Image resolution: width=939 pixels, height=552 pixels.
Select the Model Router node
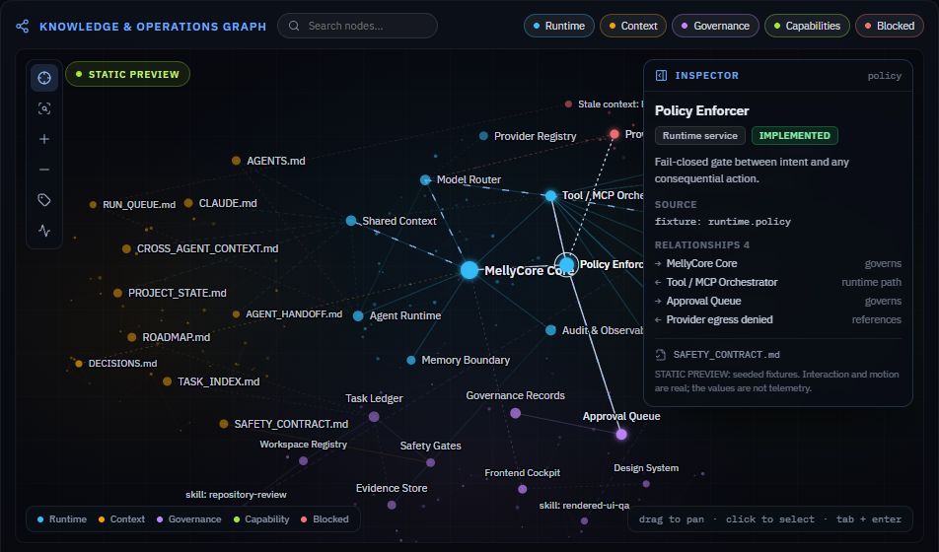[425, 179]
